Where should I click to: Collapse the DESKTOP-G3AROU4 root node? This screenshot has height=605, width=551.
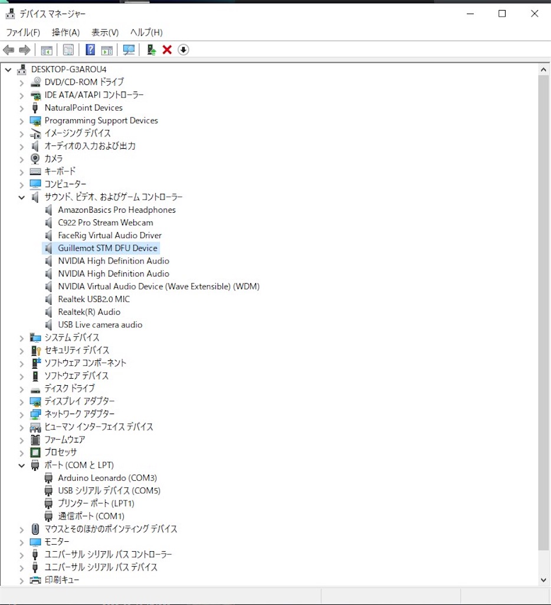click(x=8, y=70)
